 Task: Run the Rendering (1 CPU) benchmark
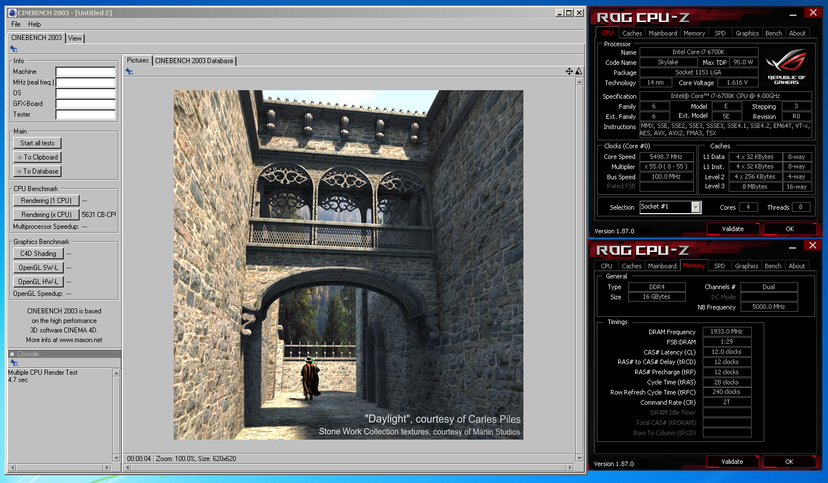[x=46, y=201]
